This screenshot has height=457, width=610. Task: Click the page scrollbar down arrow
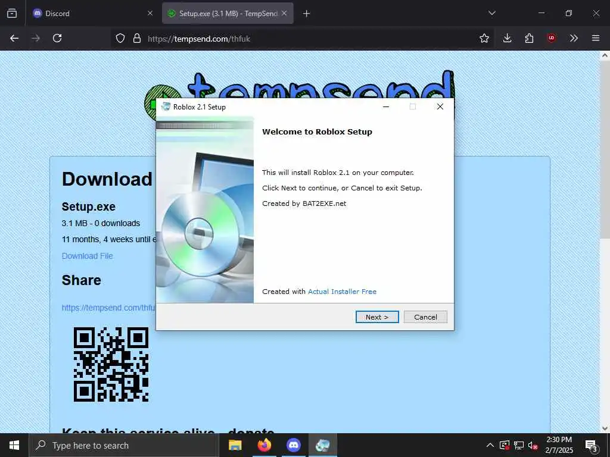[x=605, y=428]
